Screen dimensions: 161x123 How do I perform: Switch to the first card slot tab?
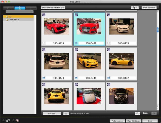pyautogui.click(x=9, y=8)
